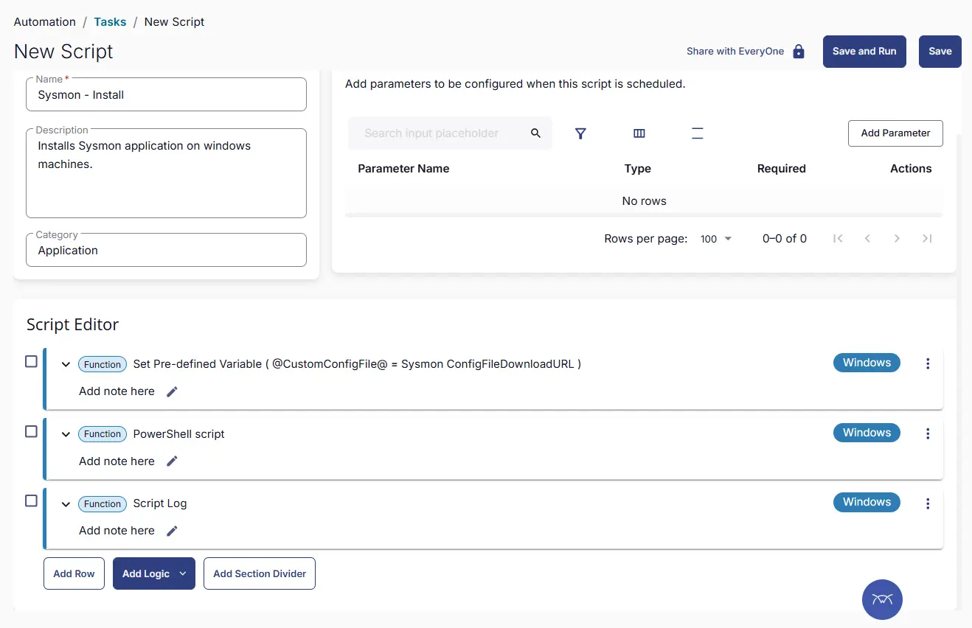This screenshot has height=628, width=972.
Task: Click the row density icon
Action: 697,133
